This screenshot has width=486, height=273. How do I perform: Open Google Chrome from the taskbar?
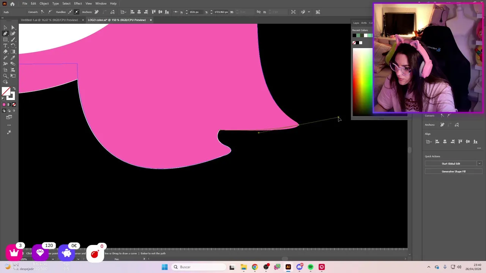tap(255, 267)
